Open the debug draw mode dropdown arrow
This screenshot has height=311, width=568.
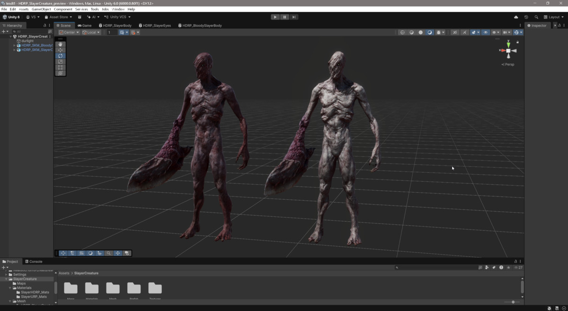tap(444, 33)
